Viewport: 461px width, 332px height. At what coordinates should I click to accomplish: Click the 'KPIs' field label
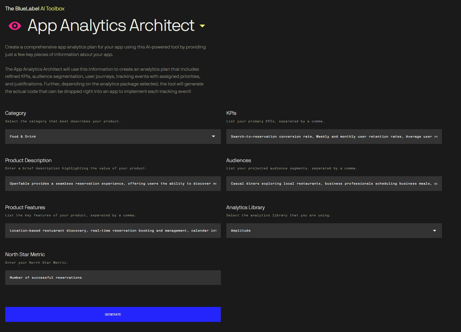[231, 113]
